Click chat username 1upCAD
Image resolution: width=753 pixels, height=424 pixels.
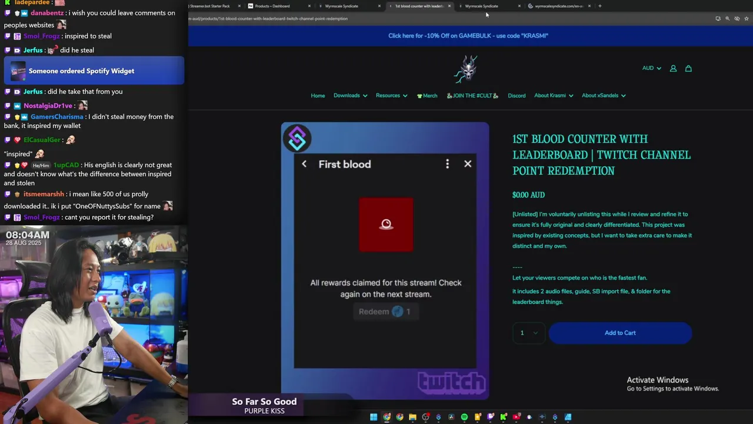pyautogui.click(x=66, y=165)
